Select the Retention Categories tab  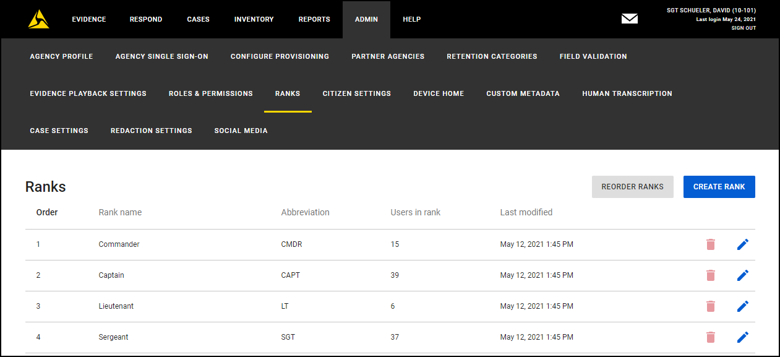tap(492, 56)
